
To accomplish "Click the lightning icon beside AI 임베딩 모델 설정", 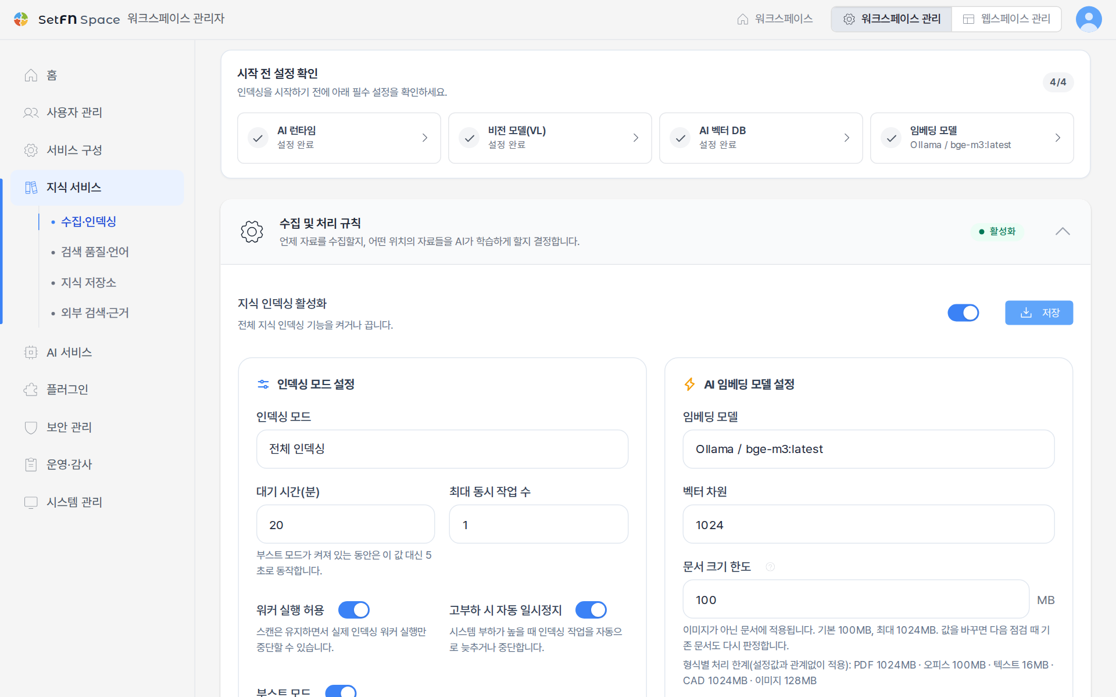I will (x=689, y=385).
